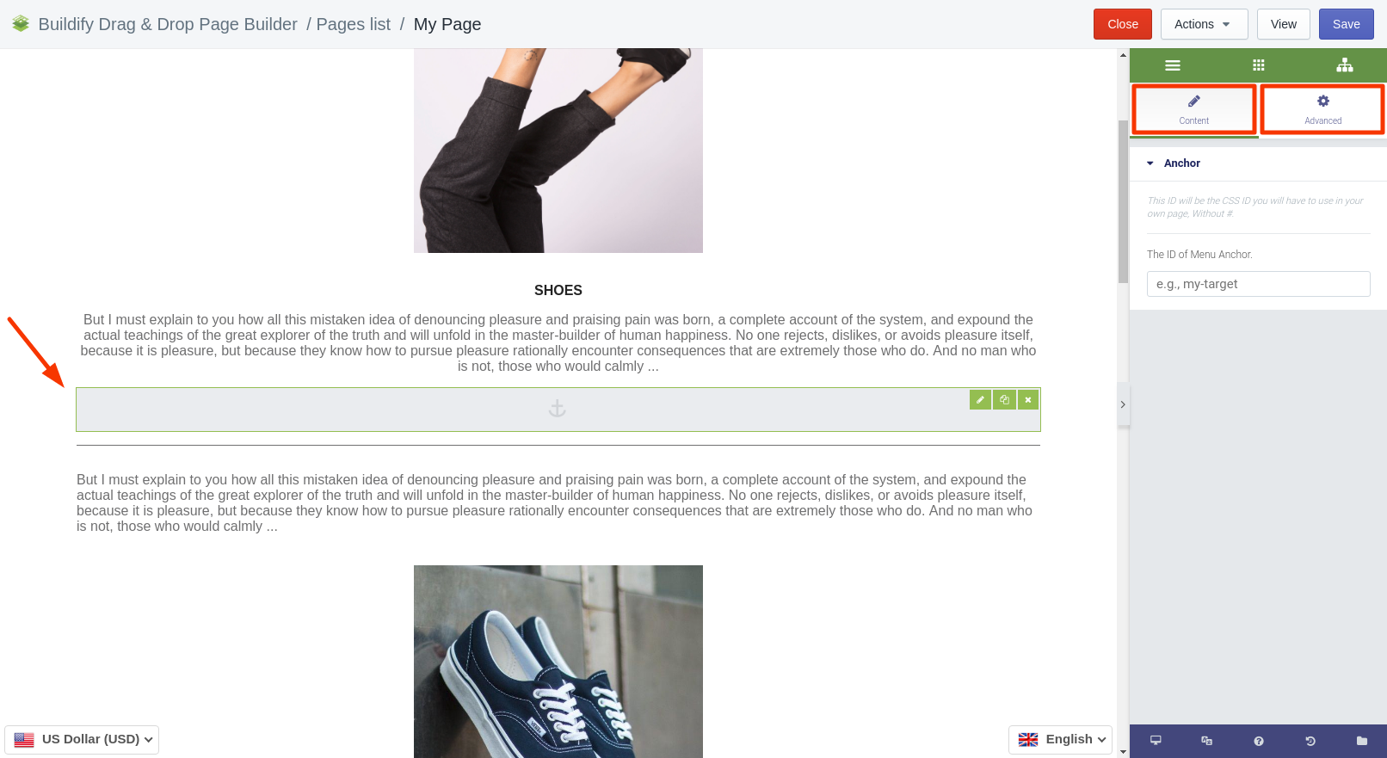Image resolution: width=1387 pixels, height=758 pixels.
Task: Click the Save button
Action: 1346,24
